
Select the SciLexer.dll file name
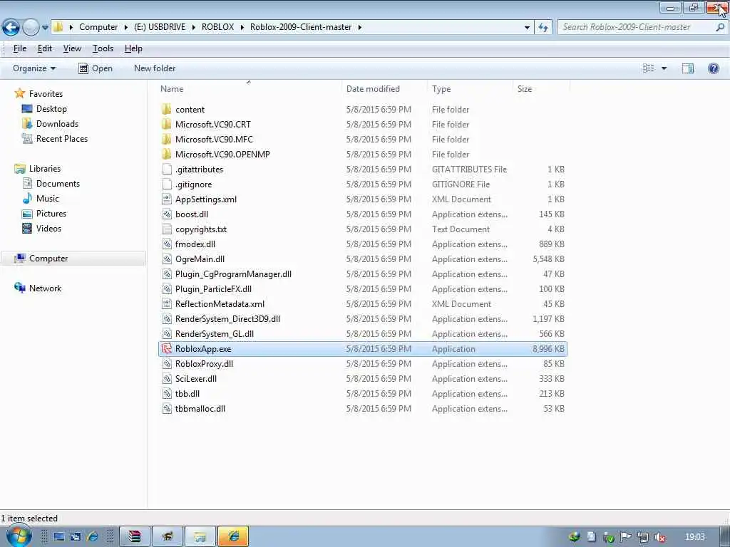pyautogui.click(x=195, y=379)
